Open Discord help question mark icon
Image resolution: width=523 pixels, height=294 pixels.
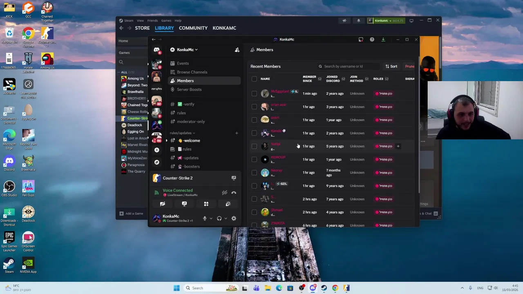point(372,40)
